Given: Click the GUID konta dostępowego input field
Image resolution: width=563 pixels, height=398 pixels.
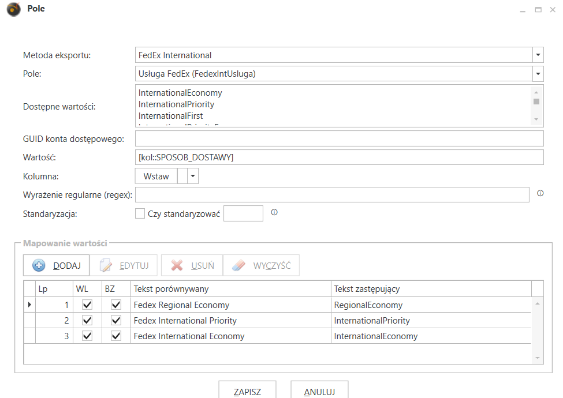Looking at the screenshot, I should pyautogui.click(x=340, y=139).
